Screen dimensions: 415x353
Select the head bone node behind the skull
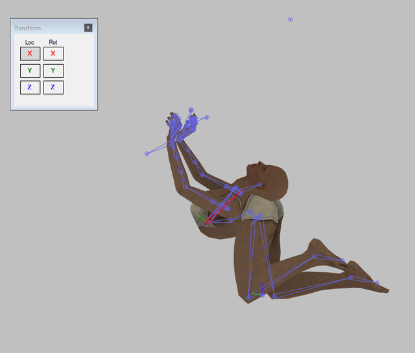tap(260, 185)
